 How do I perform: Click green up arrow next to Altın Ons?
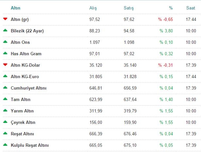[x=5, y=42]
